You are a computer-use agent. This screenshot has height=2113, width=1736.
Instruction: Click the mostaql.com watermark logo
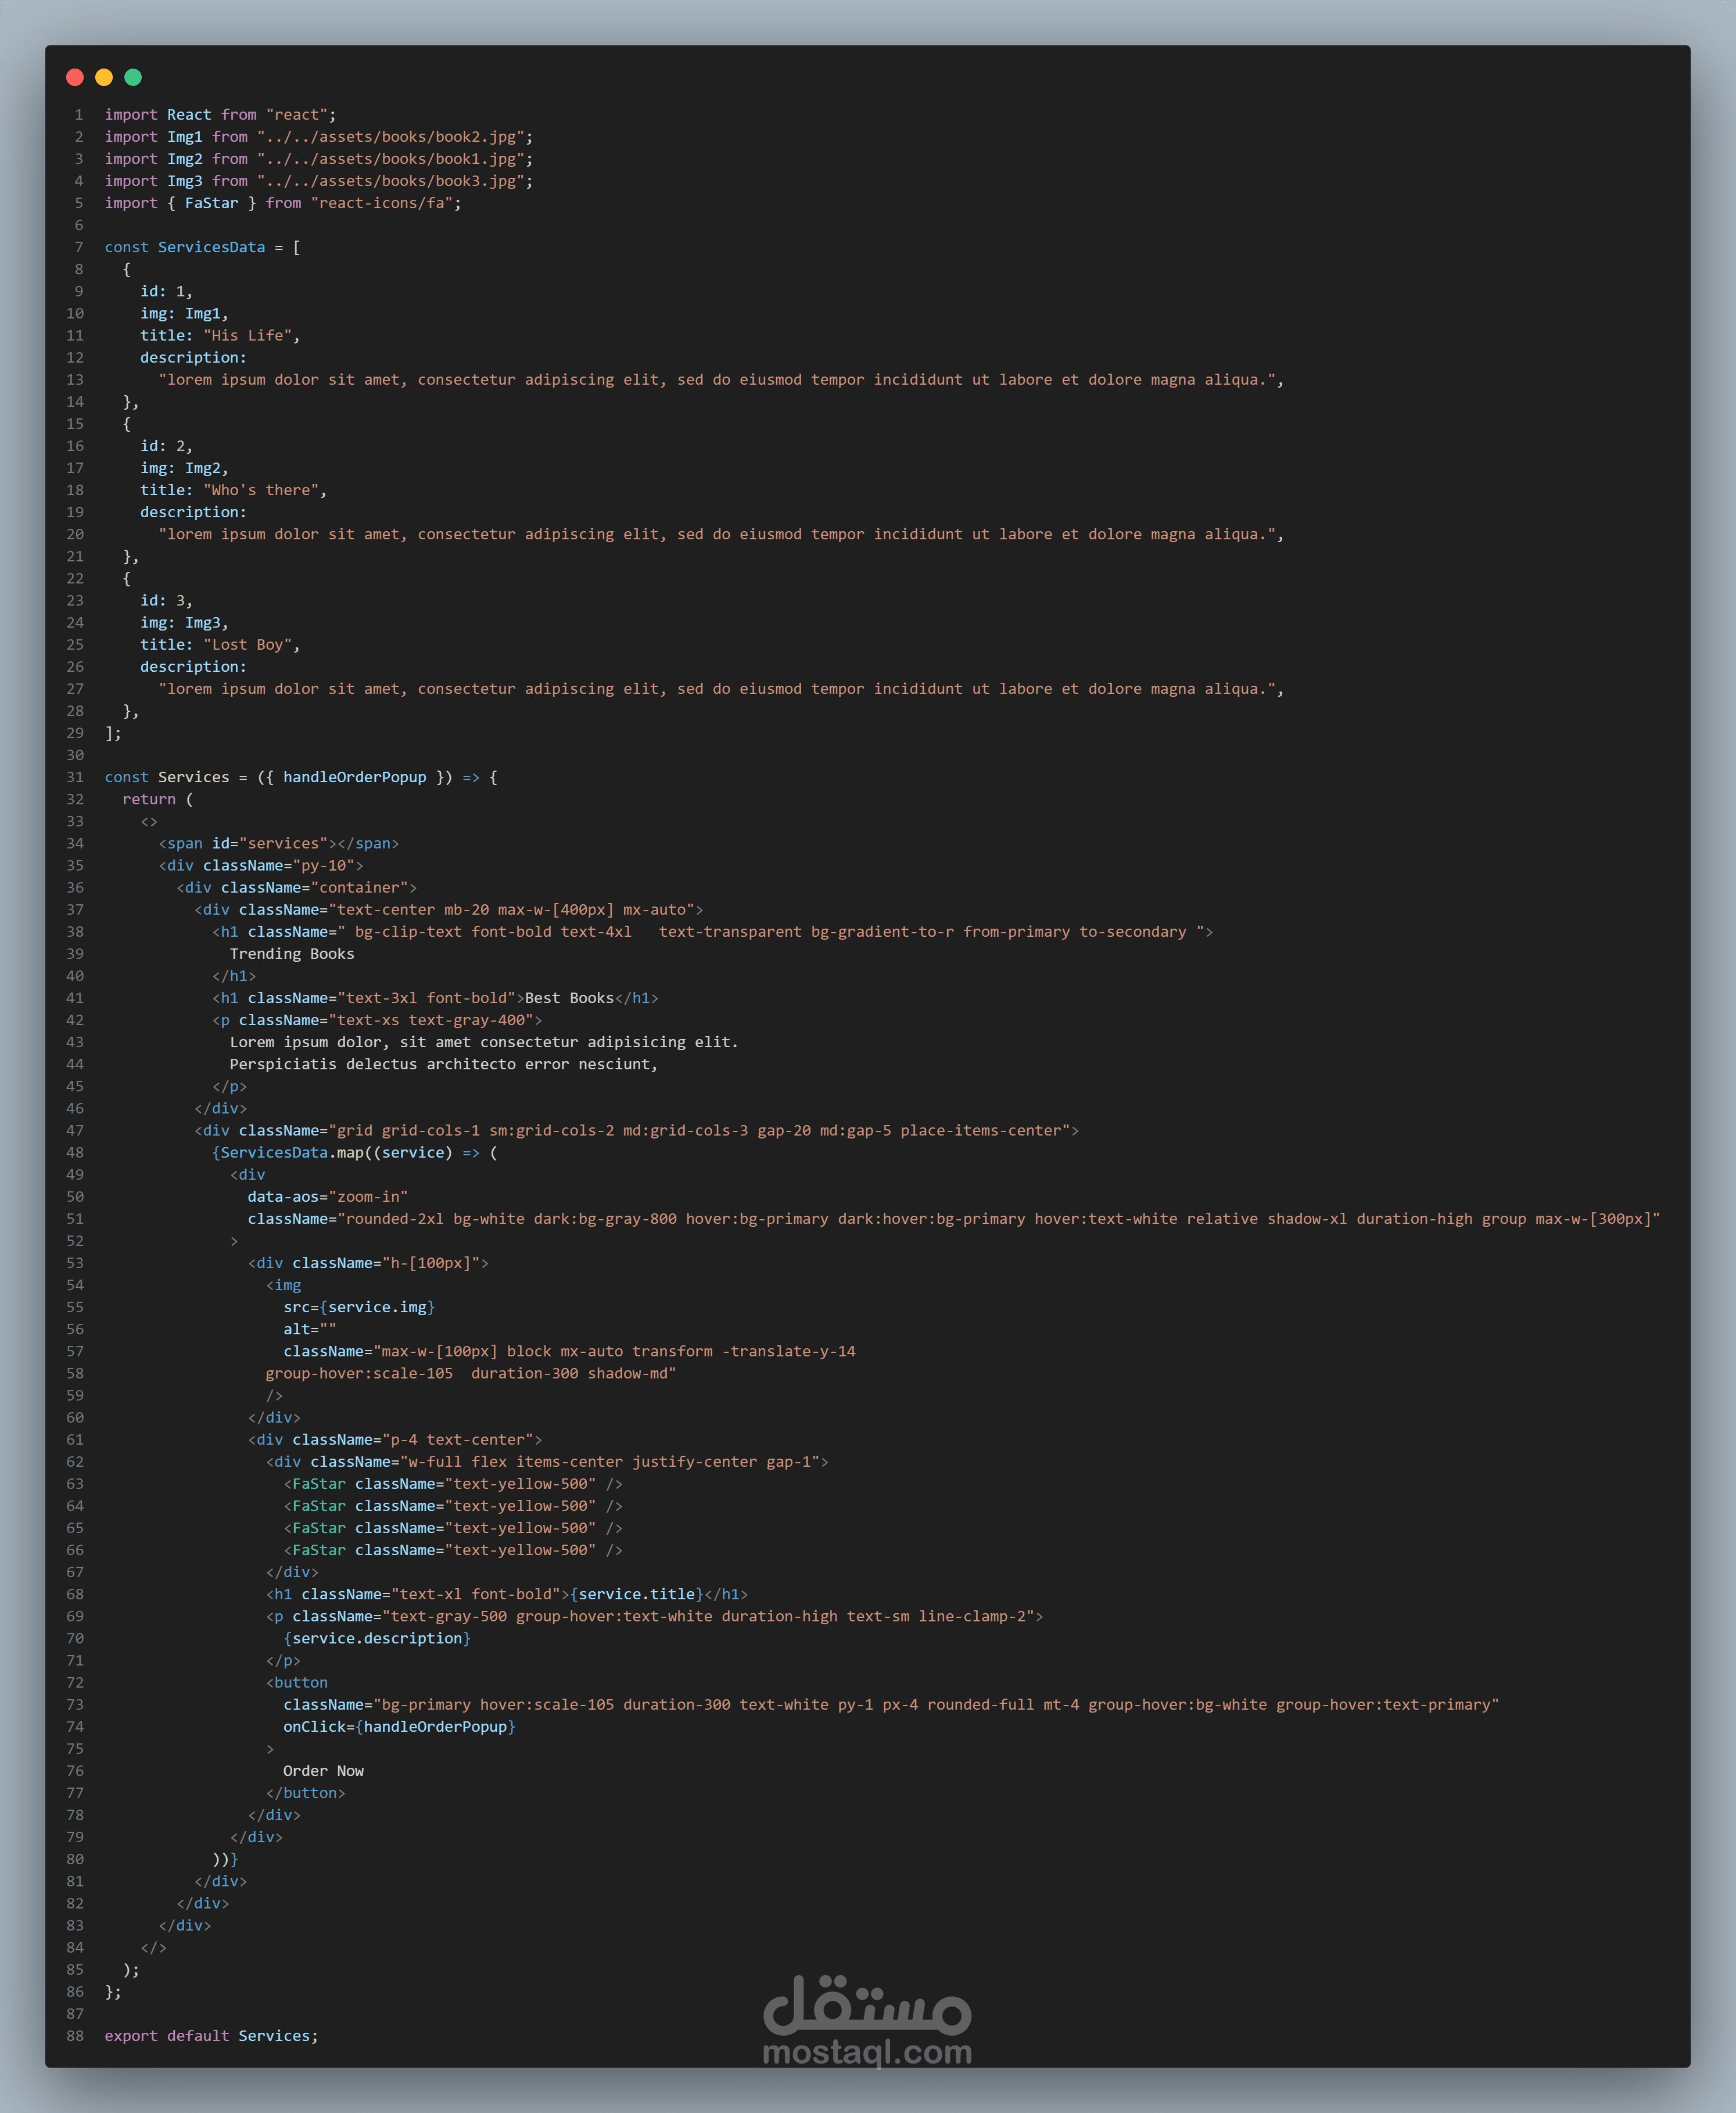(x=867, y=2020)
